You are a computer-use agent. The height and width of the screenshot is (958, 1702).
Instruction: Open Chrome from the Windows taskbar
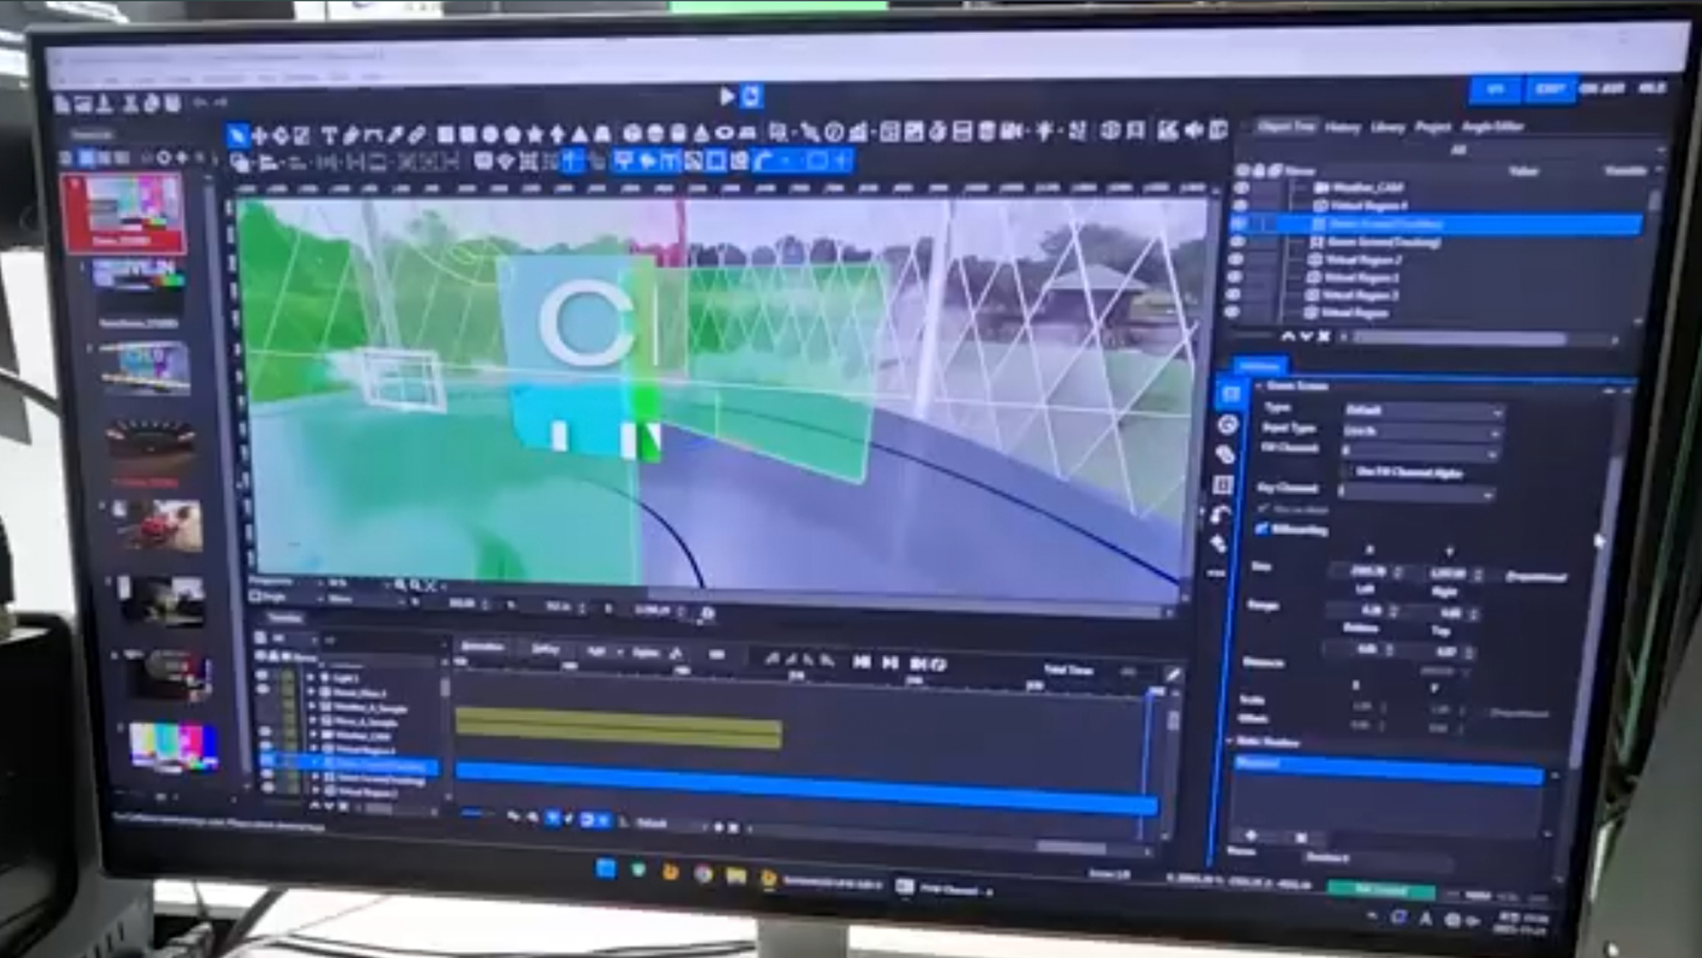pyautogui.click(x=702, y=874)
